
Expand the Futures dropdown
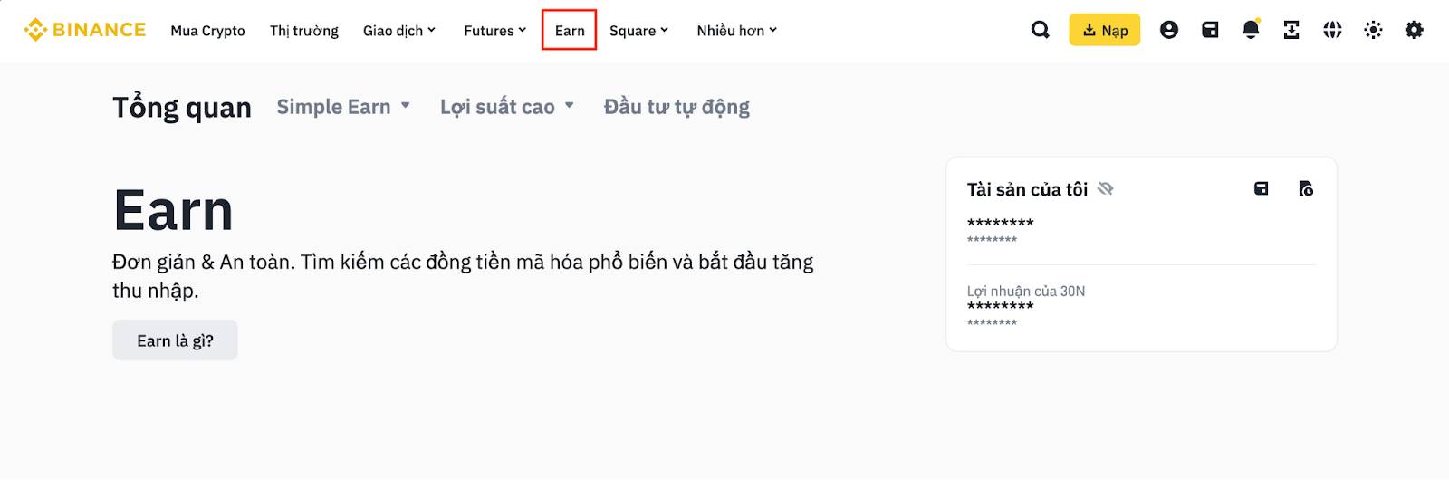[494, 31]
